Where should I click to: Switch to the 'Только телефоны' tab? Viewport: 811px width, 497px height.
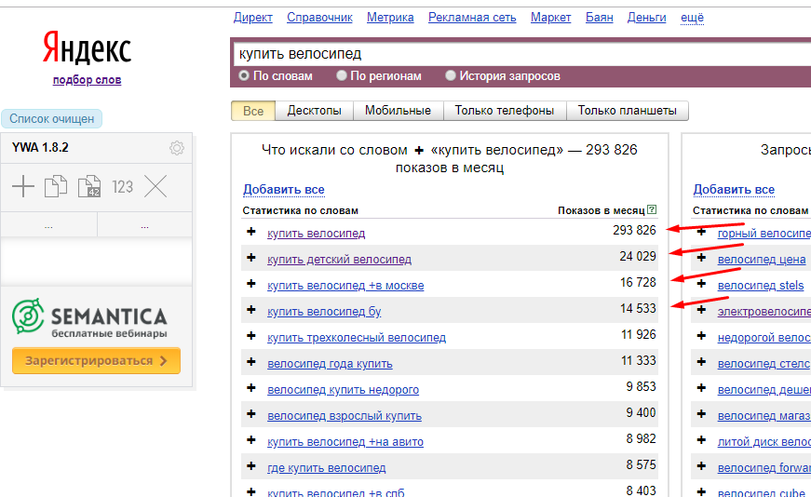pos(505,111)
